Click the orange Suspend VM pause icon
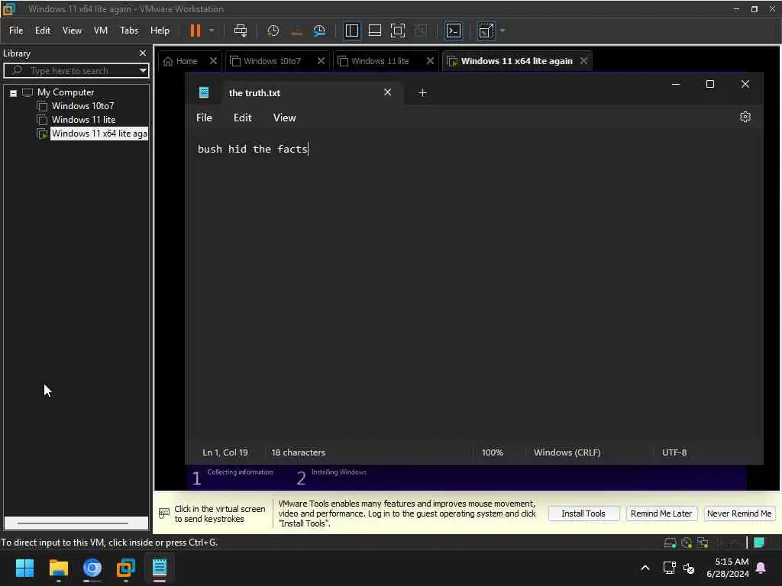Viewport: 782px width, 586px height. [195, 31]
